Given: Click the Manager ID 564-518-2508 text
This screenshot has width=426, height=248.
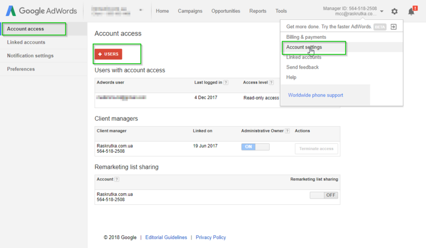Looking at the screenshot, I should tap(350, 9).
